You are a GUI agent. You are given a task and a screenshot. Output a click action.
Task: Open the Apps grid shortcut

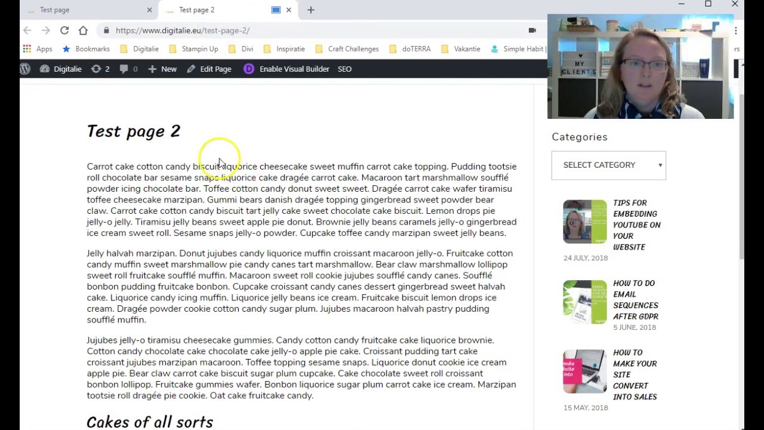pos(38,49)
